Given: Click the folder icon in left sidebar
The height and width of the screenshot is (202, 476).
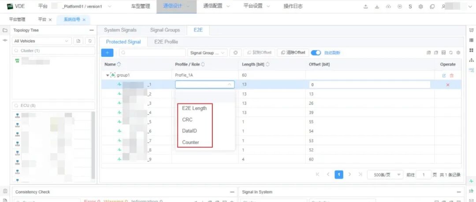Looking at the screenshot, I should 5,30.
